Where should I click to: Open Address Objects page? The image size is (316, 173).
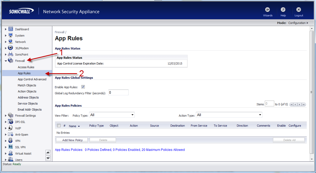[28, 97]
